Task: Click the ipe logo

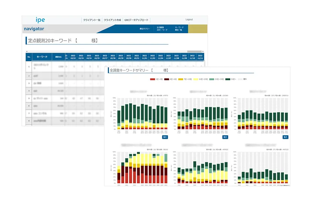Action: 40,20
